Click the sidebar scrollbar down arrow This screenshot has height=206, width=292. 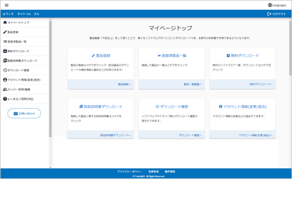(50, 167)
